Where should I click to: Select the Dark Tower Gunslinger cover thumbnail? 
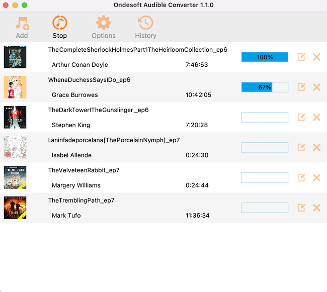pos(15,117)
